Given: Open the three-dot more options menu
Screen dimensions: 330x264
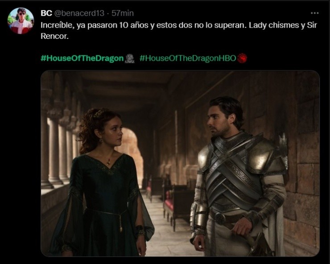Looking at the screenshot, I should [x=315, y=13].
